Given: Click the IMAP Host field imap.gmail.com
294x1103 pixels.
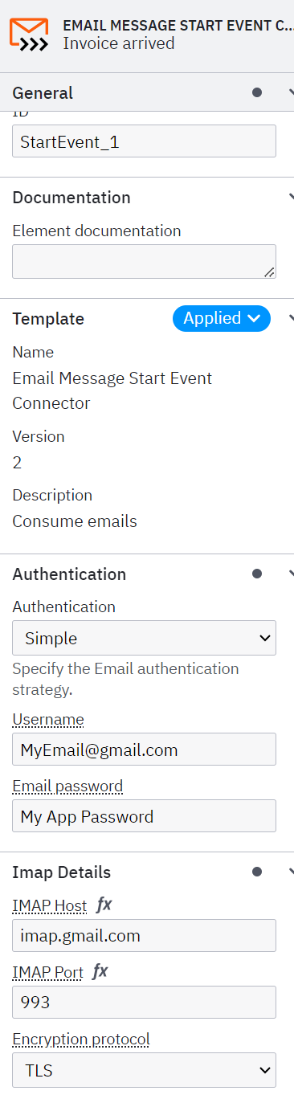Looking at the screenshot, I should click(145, 936).
